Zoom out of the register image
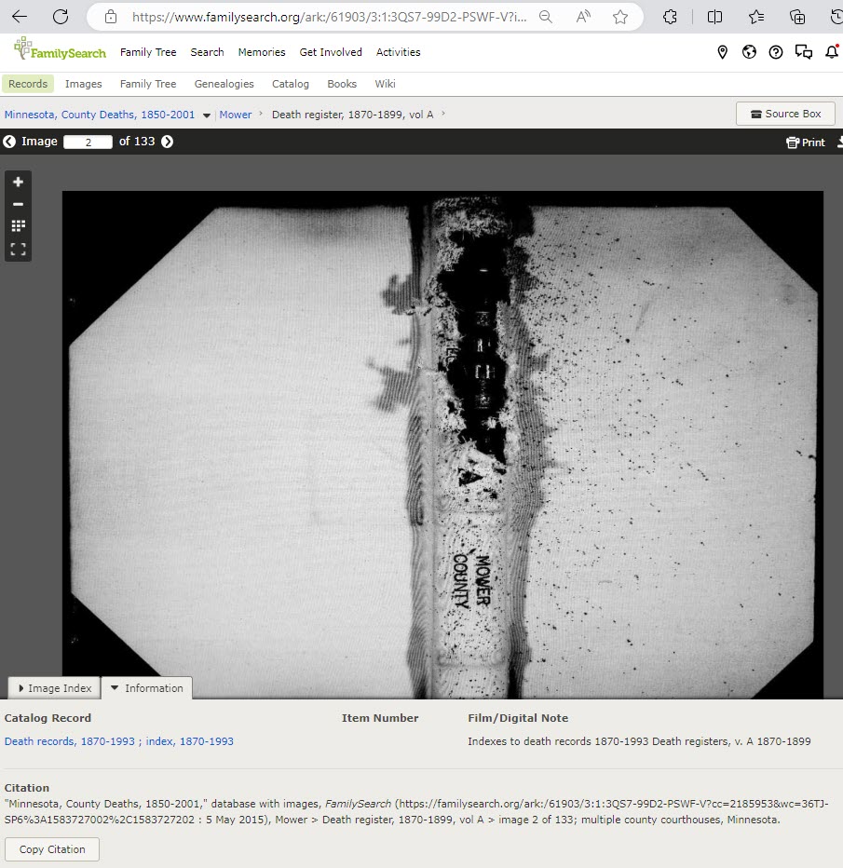This screenshot has width=843, height=868. point(18,204)
